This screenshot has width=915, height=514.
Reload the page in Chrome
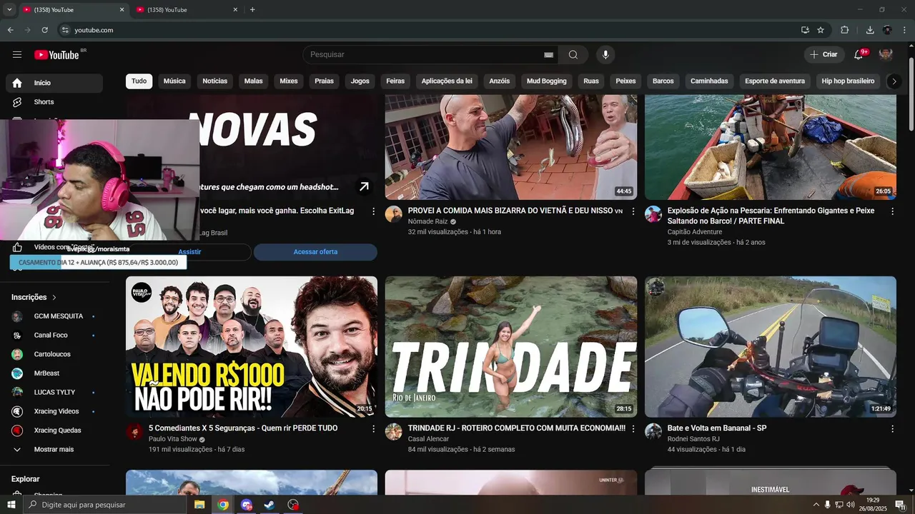tap(44, 30)
